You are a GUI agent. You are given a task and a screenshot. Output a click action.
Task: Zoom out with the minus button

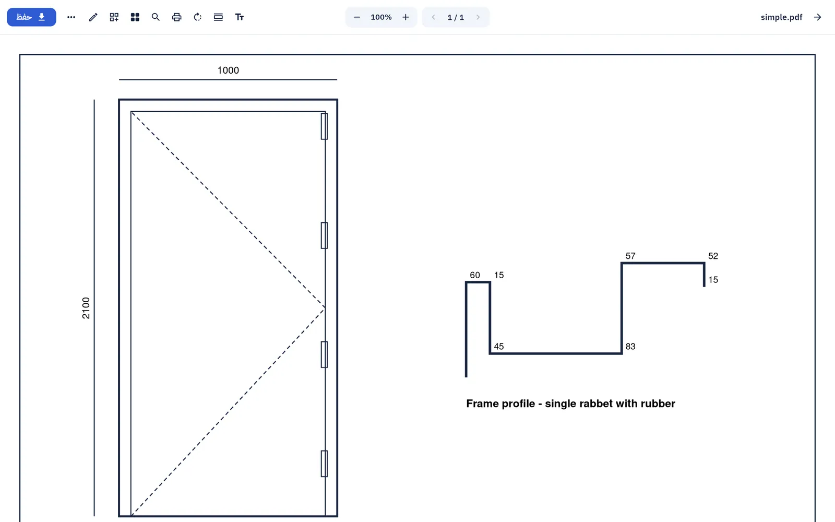357,17
